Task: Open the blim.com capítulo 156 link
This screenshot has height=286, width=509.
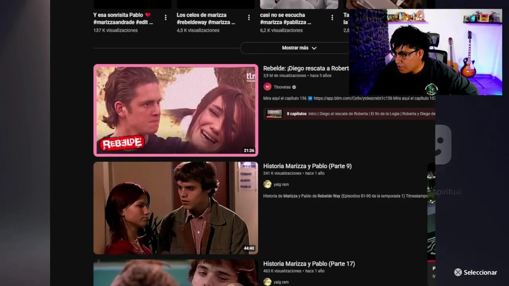Action: (x=353, y=98)
